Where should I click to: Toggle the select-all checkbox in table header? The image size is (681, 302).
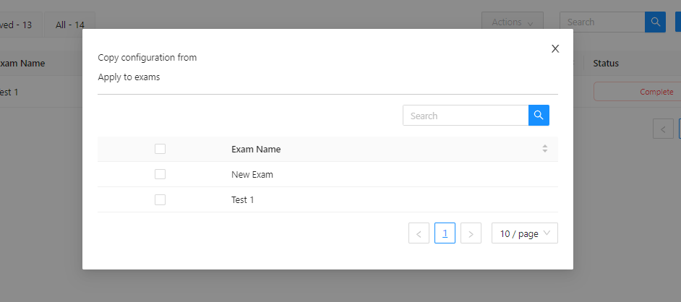160,149
